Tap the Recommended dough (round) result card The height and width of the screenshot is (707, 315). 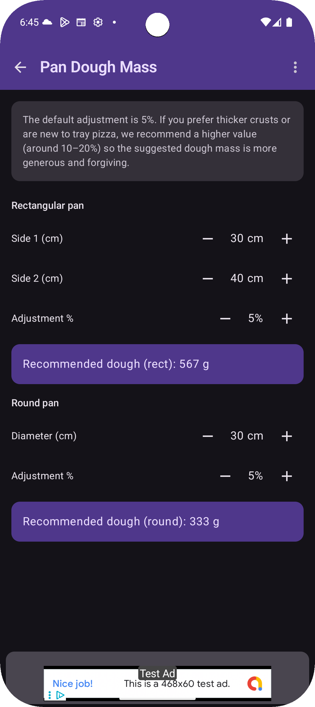tap(157, 521)
